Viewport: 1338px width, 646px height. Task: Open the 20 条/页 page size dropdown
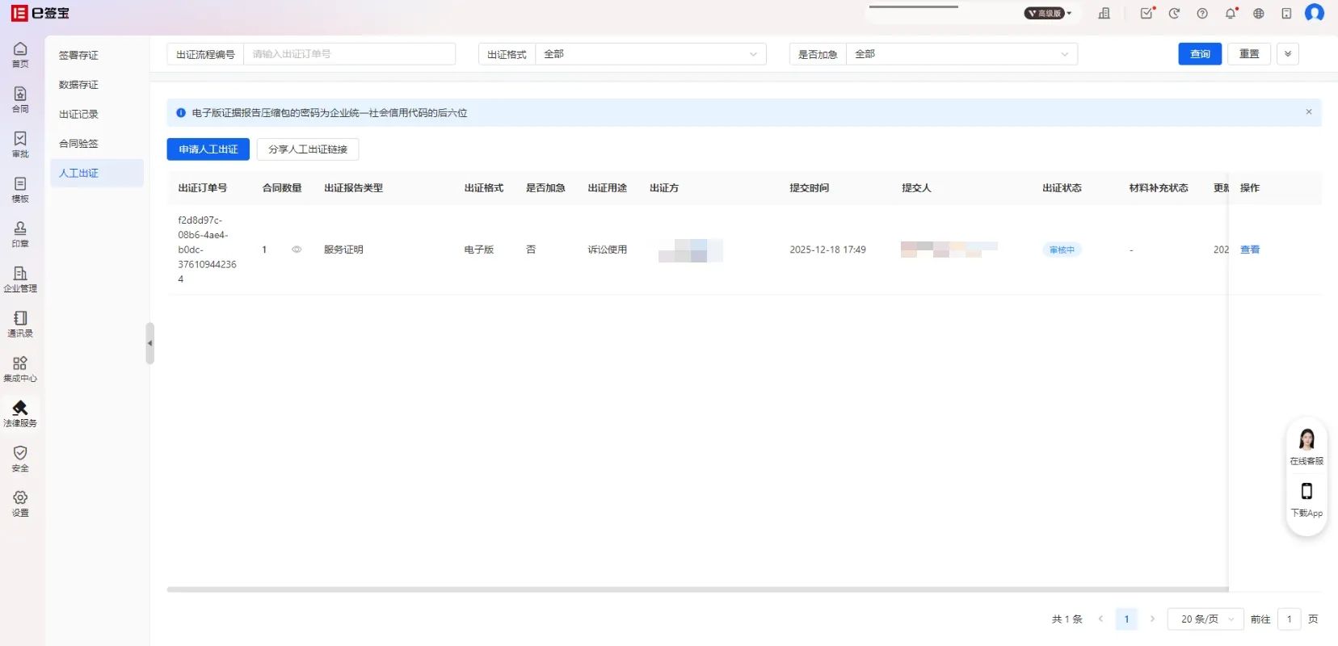[1205, 619]
